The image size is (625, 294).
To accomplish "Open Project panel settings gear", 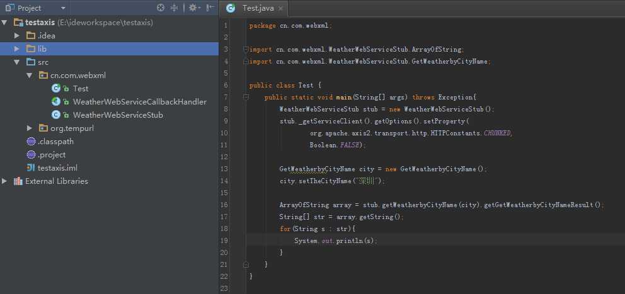I will click(x=193, y=8).
